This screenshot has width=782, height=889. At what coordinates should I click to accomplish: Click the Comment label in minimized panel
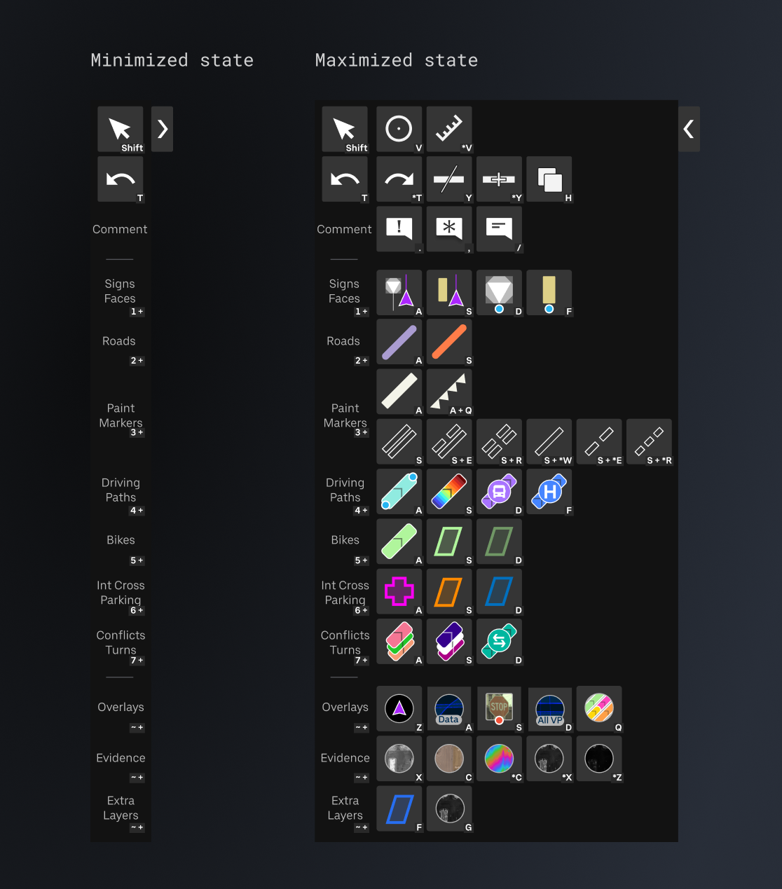coord(120,229)
